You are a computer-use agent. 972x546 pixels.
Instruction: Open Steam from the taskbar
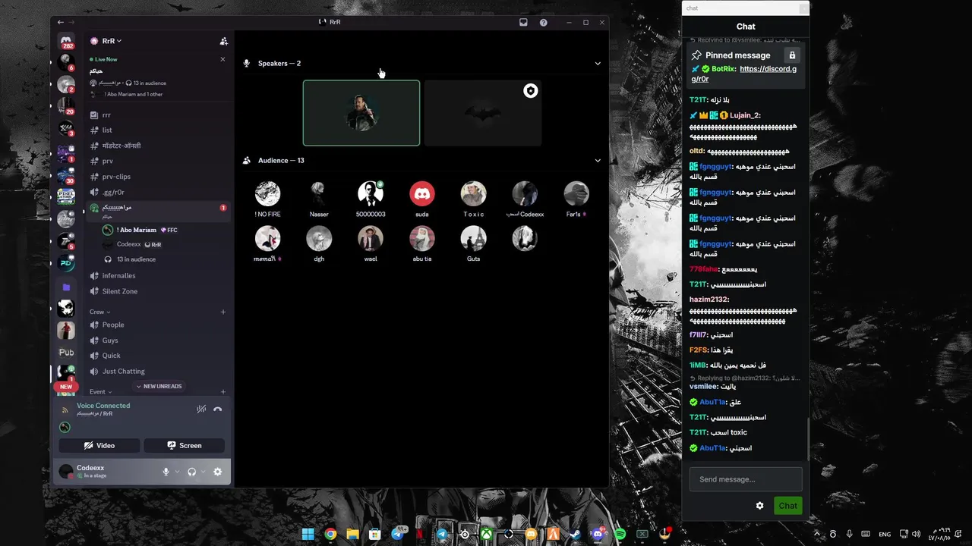(576, 534)
